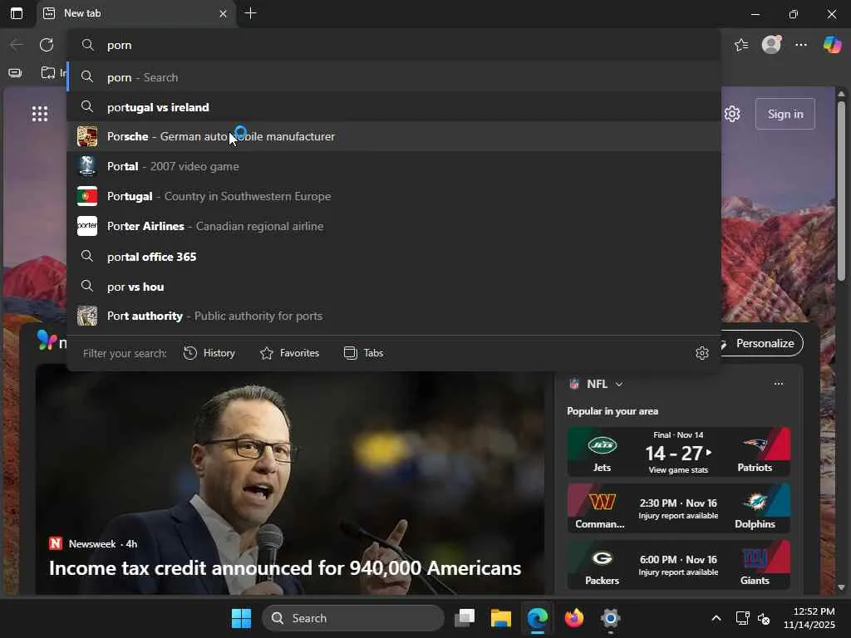The width and height of the screenshot is (851, 638).
Task: Click the taskbar Search box
Action: (352, 618)
